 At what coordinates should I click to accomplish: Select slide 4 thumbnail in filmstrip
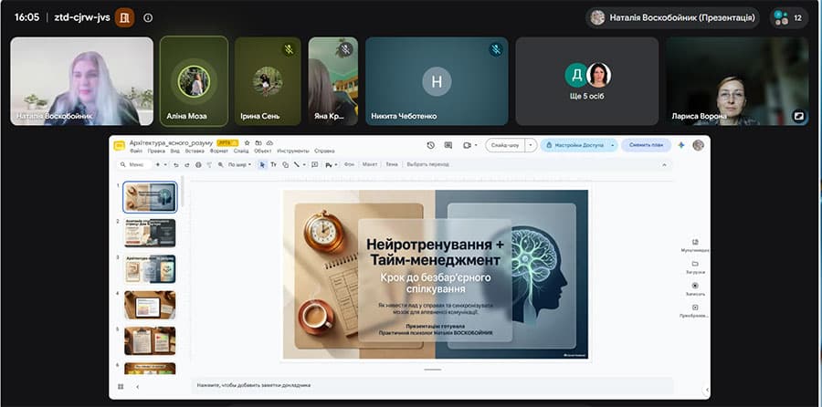click(x=150, y=305)
